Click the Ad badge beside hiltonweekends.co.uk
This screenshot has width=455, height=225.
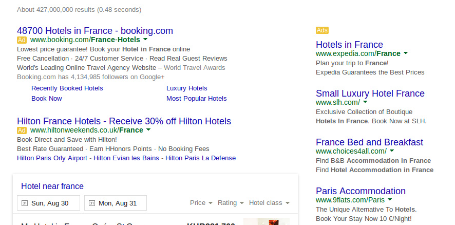click(22, 130)
